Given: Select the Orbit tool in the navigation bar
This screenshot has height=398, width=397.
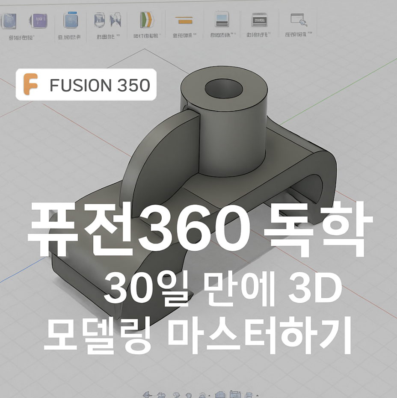Looking at the screenshot, I should 147,394.
